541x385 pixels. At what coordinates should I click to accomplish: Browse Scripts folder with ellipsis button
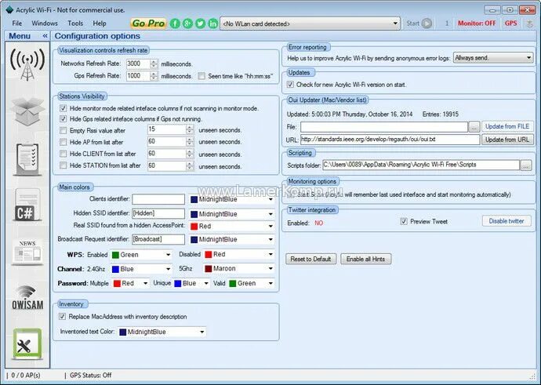[x=526, y=165]
